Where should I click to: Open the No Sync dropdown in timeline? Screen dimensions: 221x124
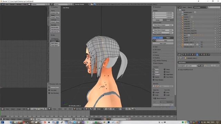point(95,119)
